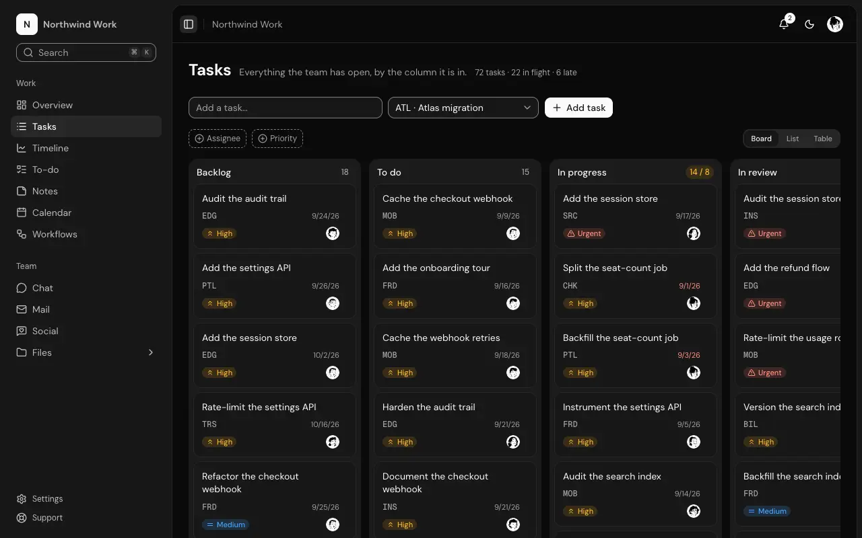This screenshot has height=538, width=862.
Task: Open the Timeline sidebar item
Action: [x=86, y=148]
